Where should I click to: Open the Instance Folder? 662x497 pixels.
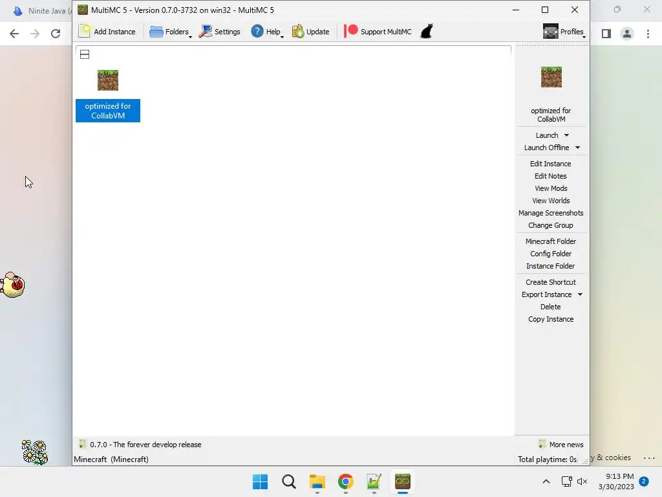(x=551, y=266)
